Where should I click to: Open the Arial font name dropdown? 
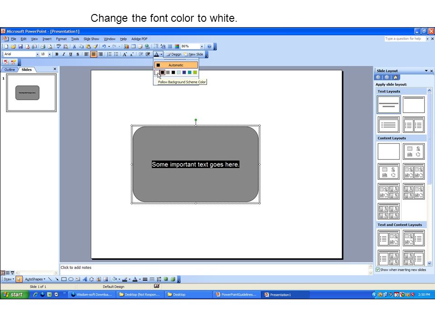point(38,54)
